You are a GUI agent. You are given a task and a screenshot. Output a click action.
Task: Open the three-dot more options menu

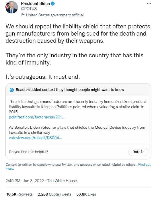149,4
